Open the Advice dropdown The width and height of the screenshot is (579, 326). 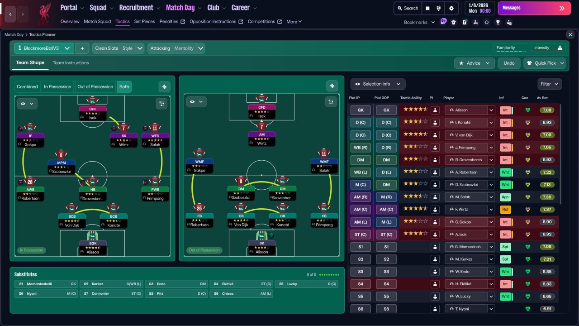click(x=474, y=63)
